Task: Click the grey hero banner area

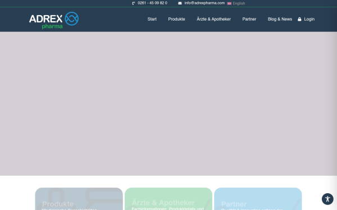Action: tap(168, 104)
